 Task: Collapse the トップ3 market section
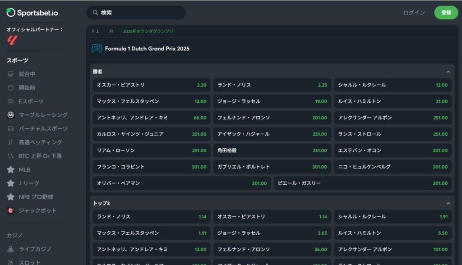[x=448, y=203]
